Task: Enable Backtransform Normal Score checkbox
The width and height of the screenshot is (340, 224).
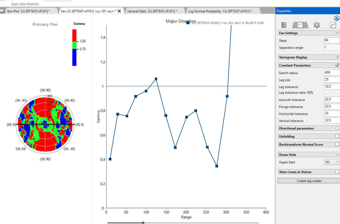Action: coord(337,144)
